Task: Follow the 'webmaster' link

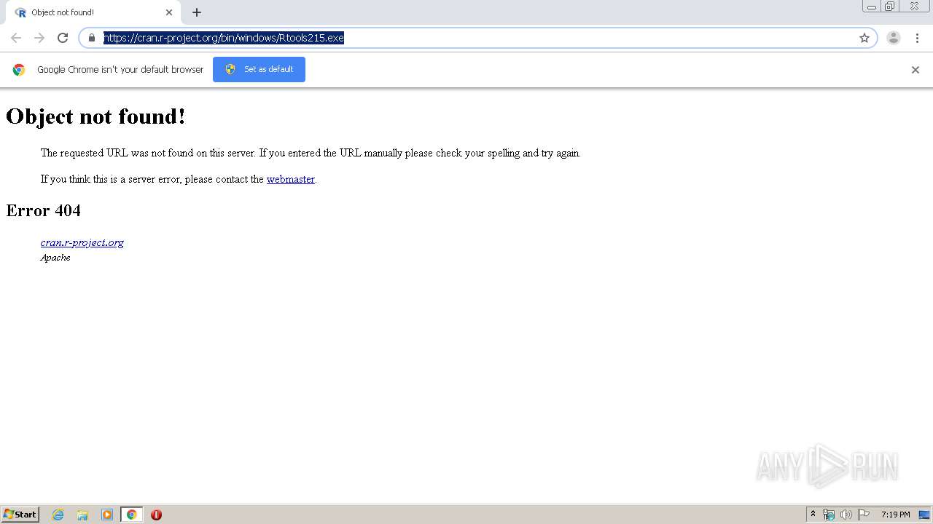Action: coord(290,179)
